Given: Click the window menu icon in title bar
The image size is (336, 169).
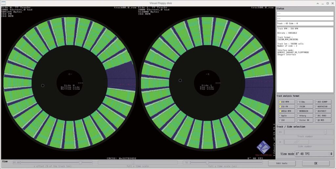Looking at the screenshot, I should 3,3.
